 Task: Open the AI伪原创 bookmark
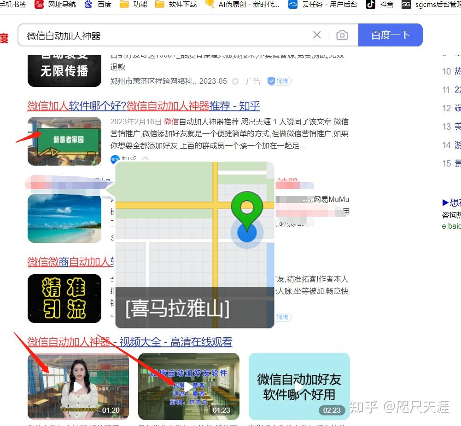pos(242,5)
